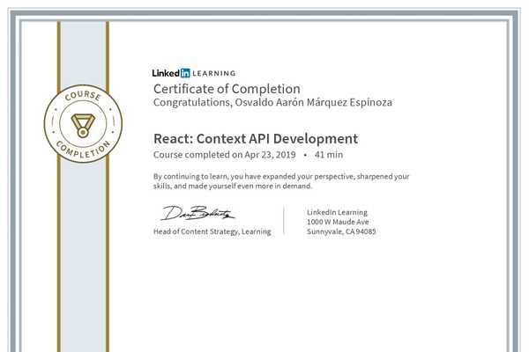
Task: Click the LEARNING word beside the logo
Action: [x=214, y=73]
